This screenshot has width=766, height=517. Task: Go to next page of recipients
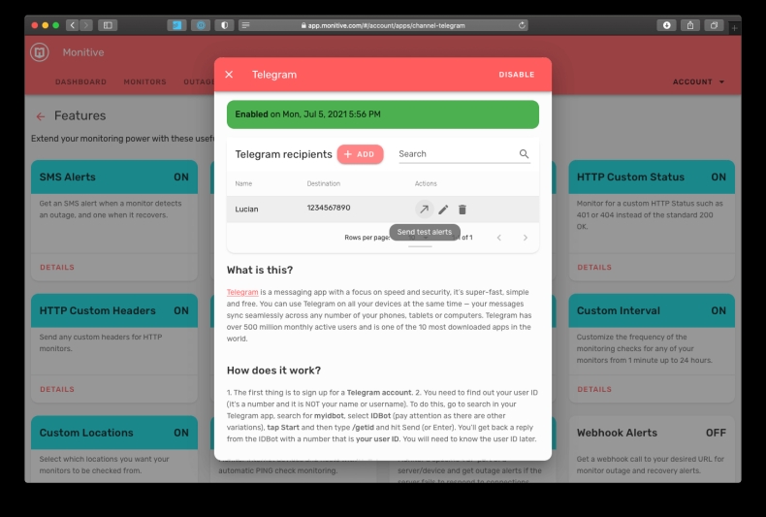click(x=526, y=238)
